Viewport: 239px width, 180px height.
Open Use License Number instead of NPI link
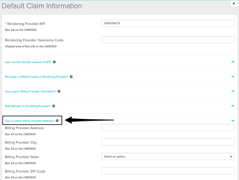click(x=28, y=62)
